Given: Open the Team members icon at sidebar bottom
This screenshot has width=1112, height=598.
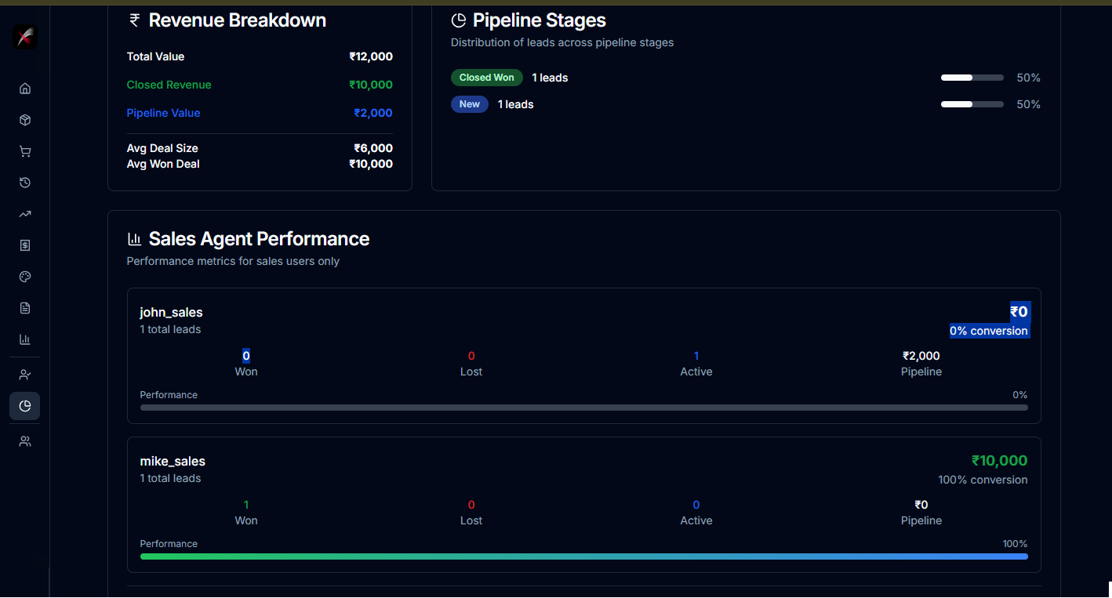Looking at the screenshot, I should (x=24, y=441).
